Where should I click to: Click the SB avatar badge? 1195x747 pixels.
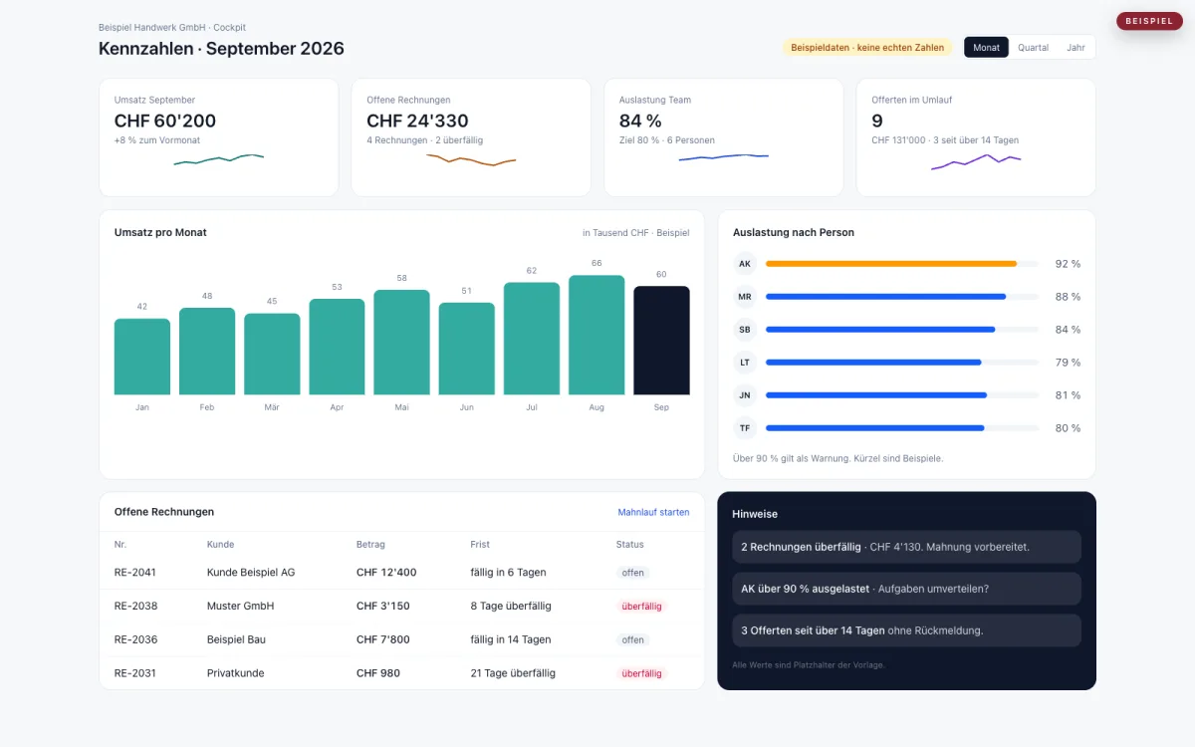click(x=744, y=330)
